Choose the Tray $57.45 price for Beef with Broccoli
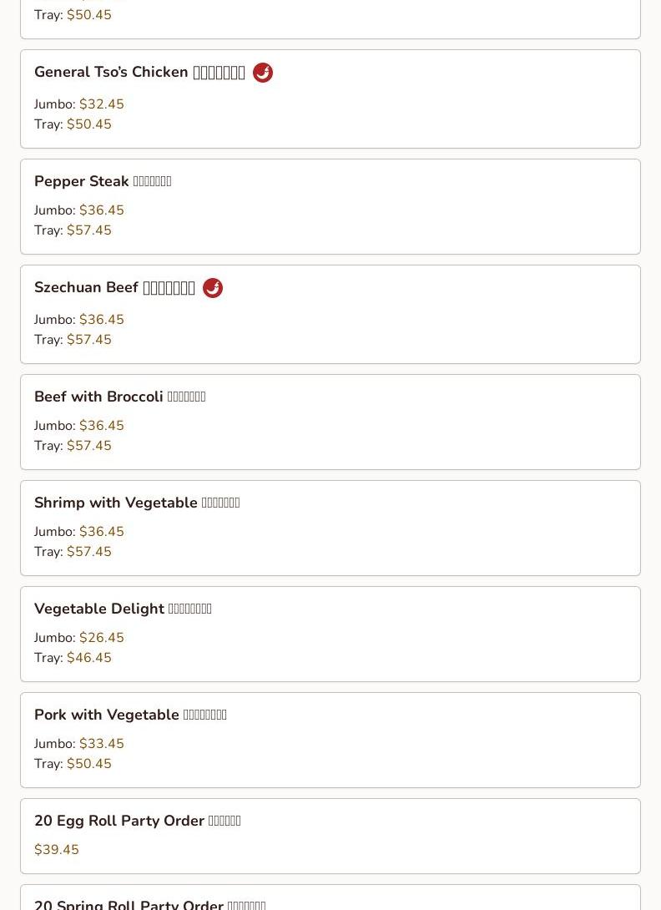Viewport: 661px width, 910px height. click(88, 446)
